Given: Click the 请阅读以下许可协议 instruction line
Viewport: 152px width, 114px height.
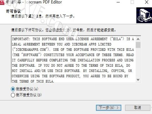Looking at the screenshot, I should 63,30.
